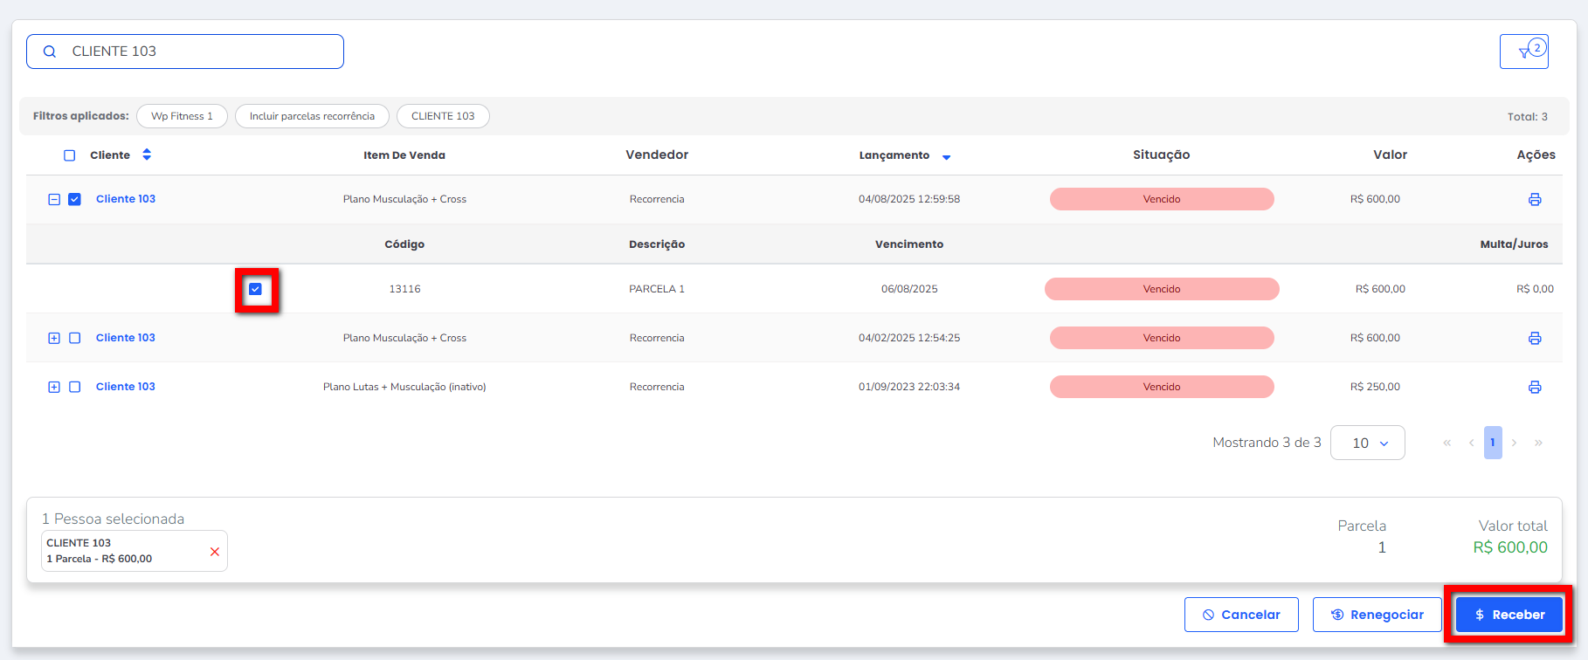
Task: Remove CLIENTE 103 from selected people
Action: point(215,552)
